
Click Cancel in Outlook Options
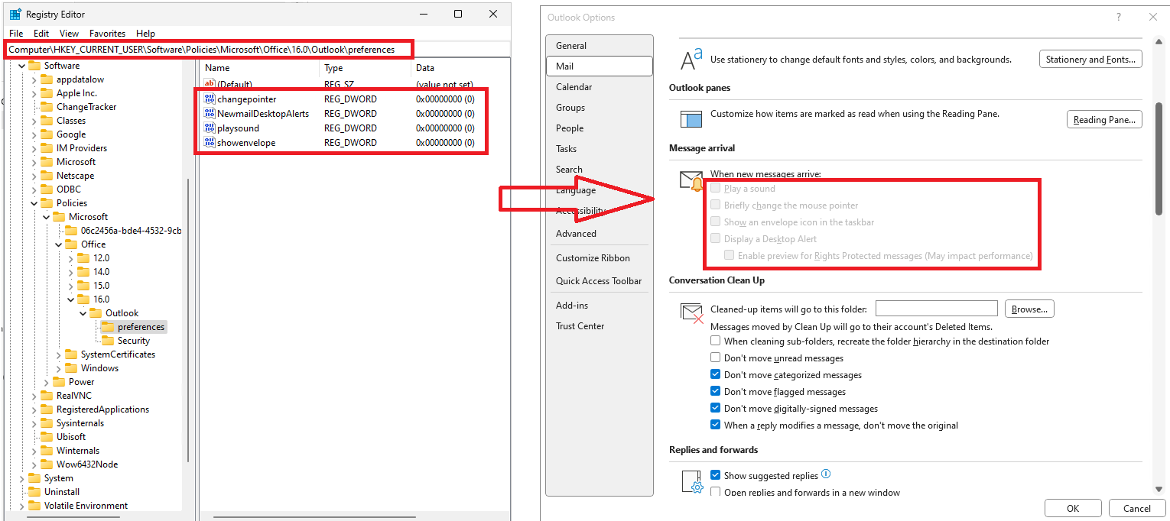(x=1136, y=508)
